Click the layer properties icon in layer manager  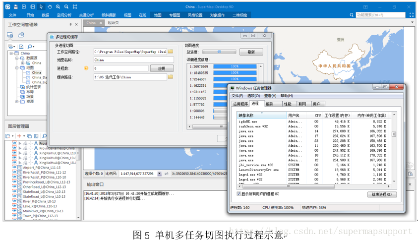point(36,136)
